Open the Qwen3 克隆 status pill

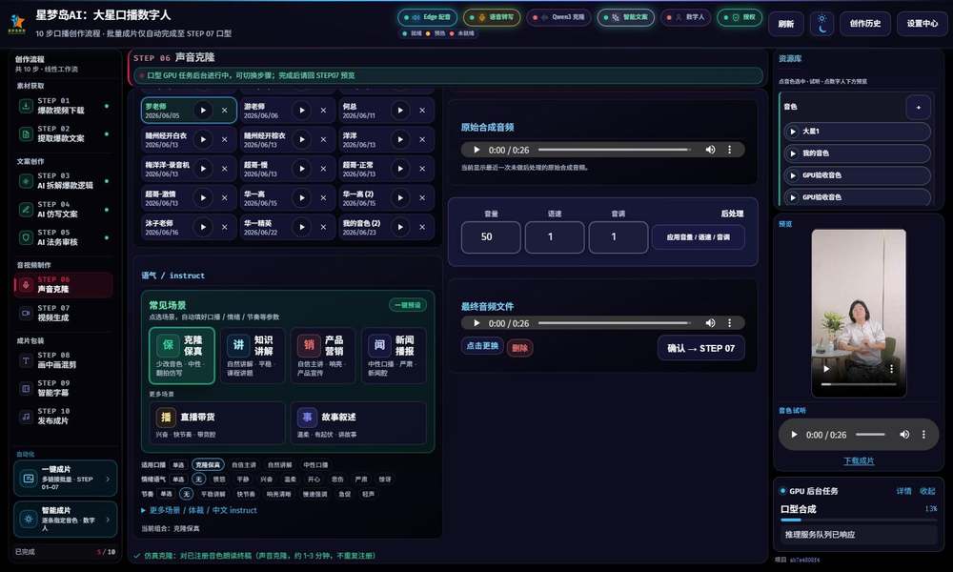558,17
